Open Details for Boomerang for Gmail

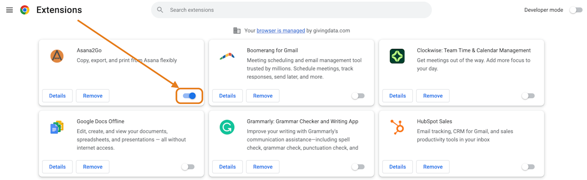point(227,96)
